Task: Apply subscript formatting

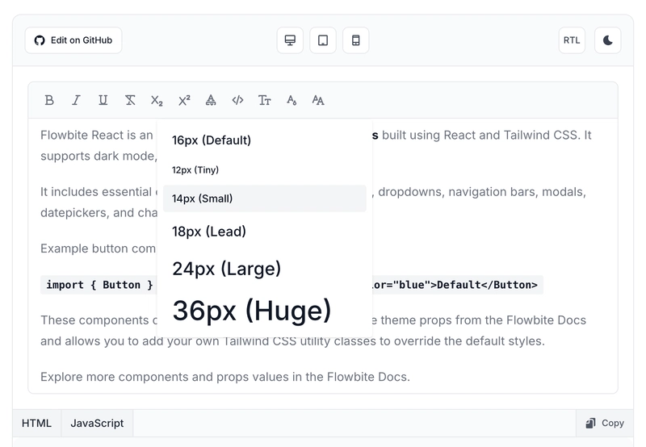Action: click(x=157, y=100)
